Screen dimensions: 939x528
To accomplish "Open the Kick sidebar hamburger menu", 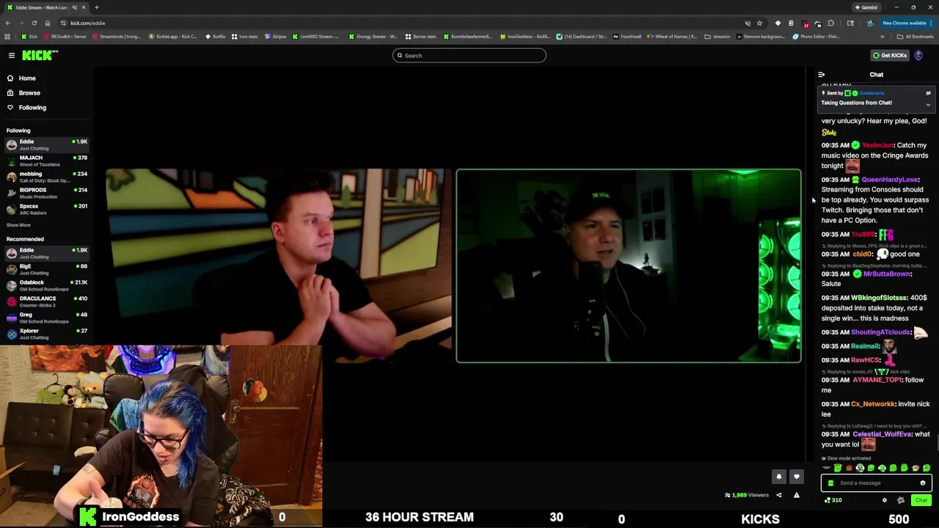I will coord(12,55).
